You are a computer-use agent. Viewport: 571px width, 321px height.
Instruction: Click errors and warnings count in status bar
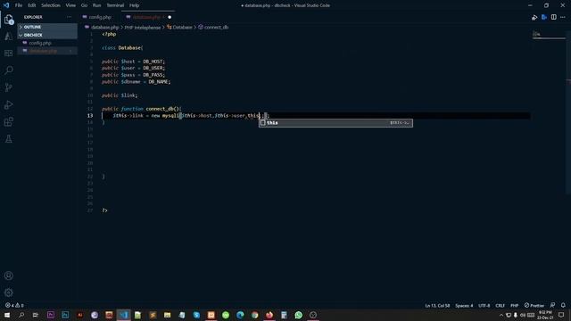(x=14, y=305)
